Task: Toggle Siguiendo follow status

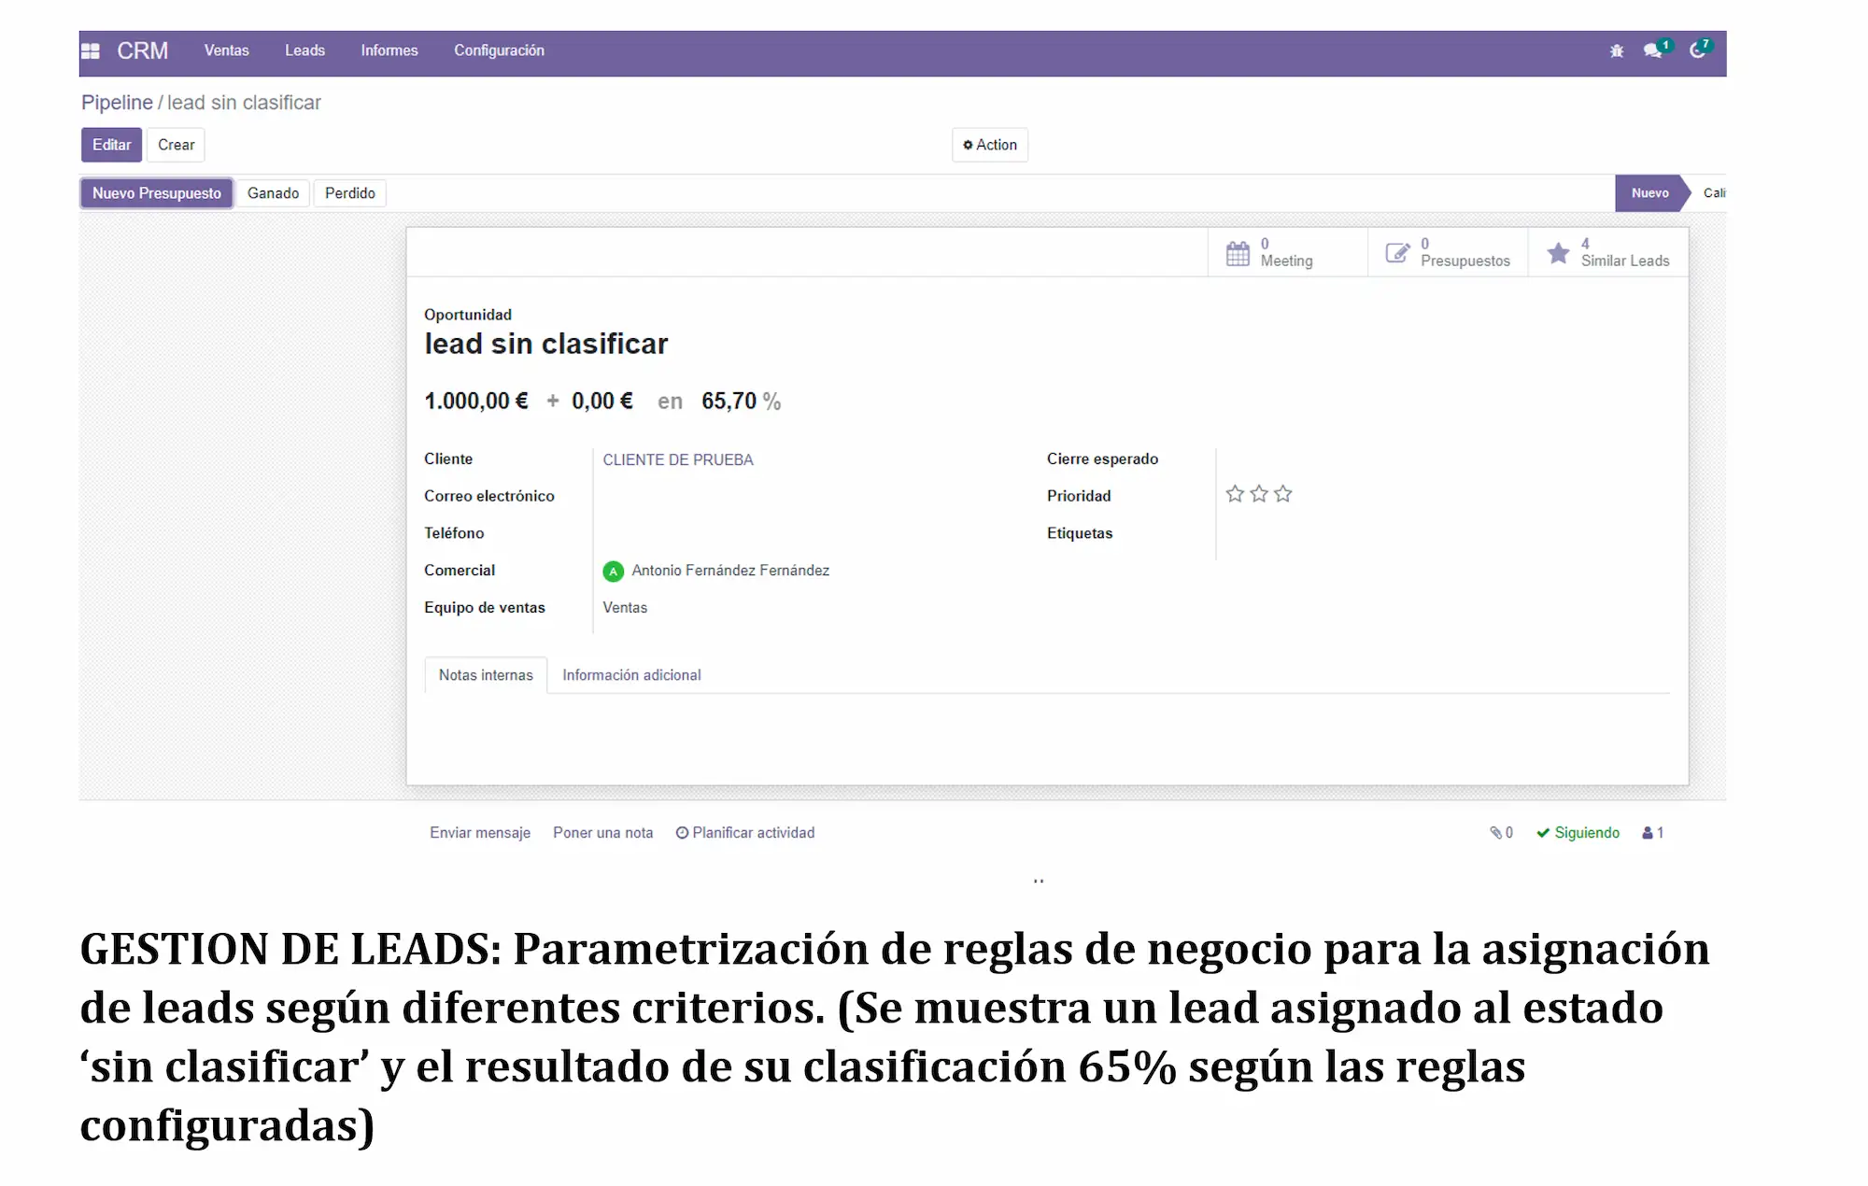Action: tap(1577, 832)
